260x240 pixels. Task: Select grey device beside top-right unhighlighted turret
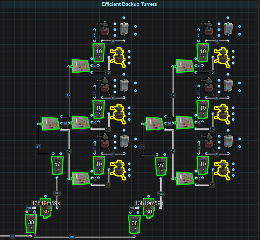pos(228,29)
